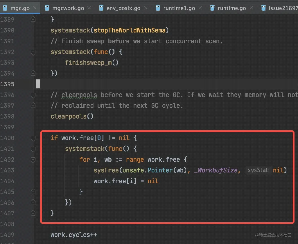Toggle fold end marker at line 1406
The width and height of the screenshot is (298, 244).
coord(33,203)
